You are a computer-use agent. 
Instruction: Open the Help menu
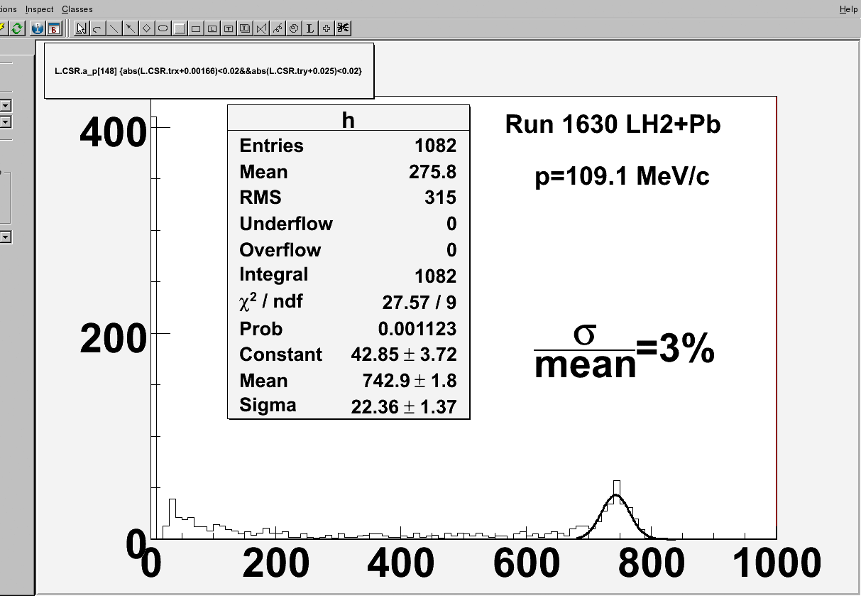848,9
